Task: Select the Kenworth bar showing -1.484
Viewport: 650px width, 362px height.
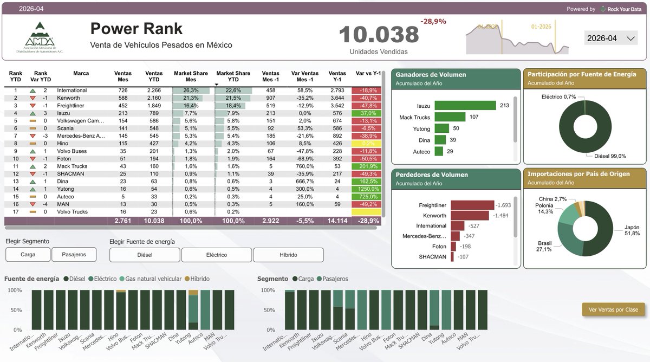Action: (469, 216)
